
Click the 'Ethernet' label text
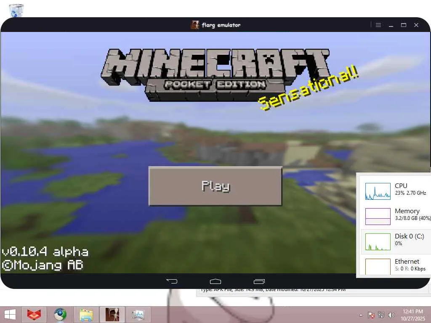407,261
